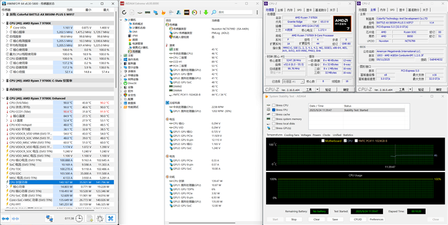Enable the Stress system memory checkbox
The image size is (448, 225).
tap(274, 119)
